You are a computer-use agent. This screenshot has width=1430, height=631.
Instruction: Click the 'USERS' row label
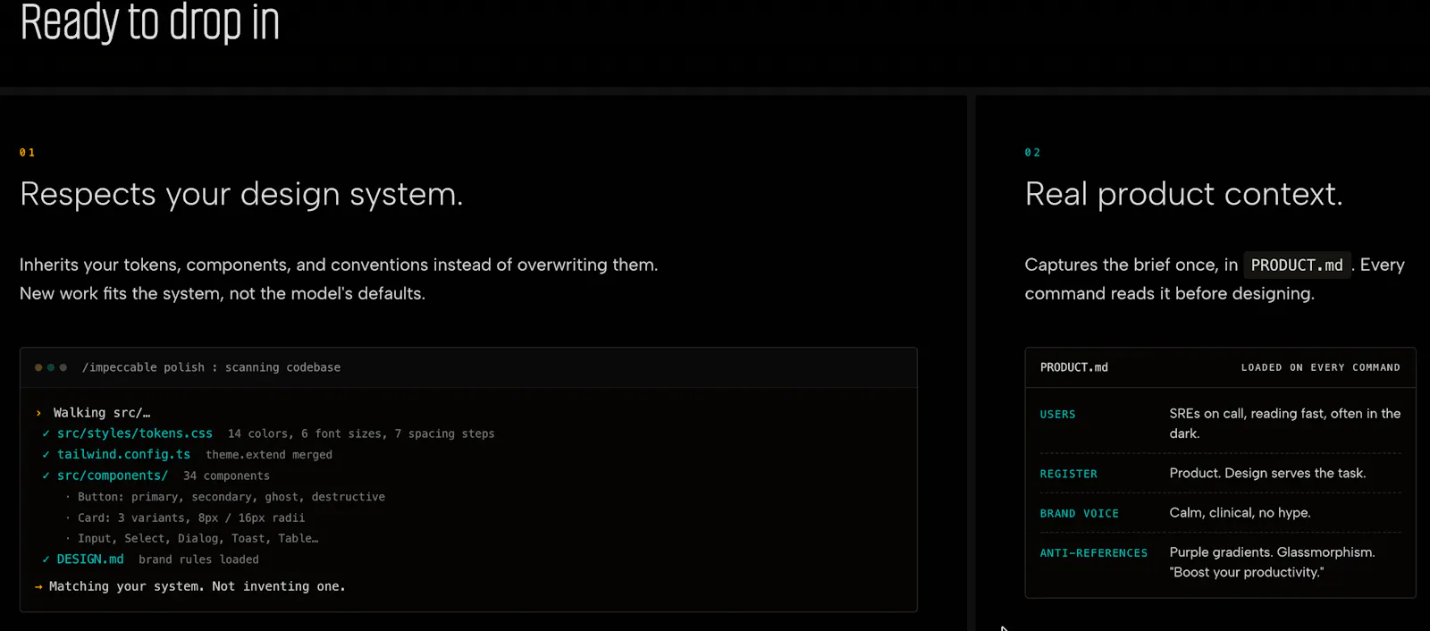tap(1057, 415)
